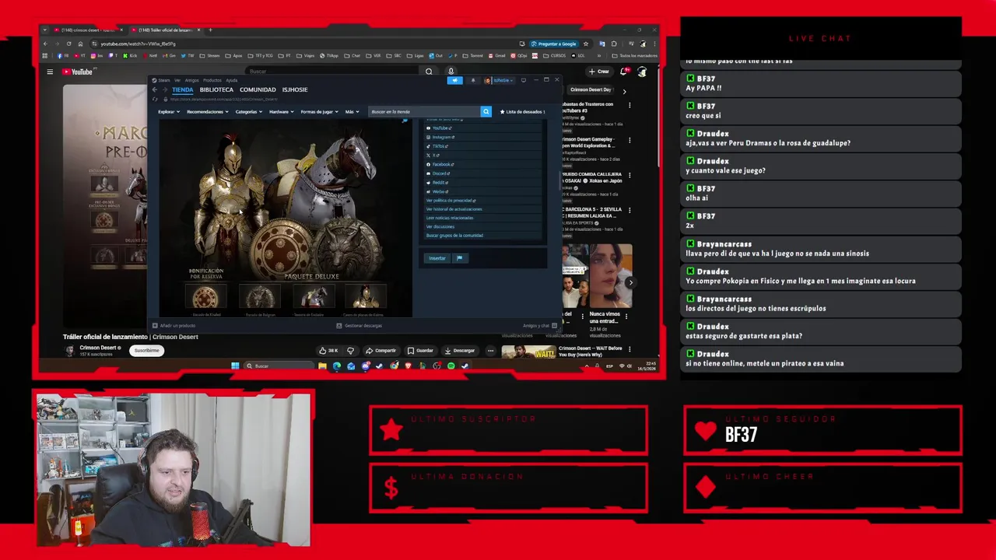This screenshot has width=996, height=560.
Task: Click YouTube search magnifier button
Action: coord(429,72)
